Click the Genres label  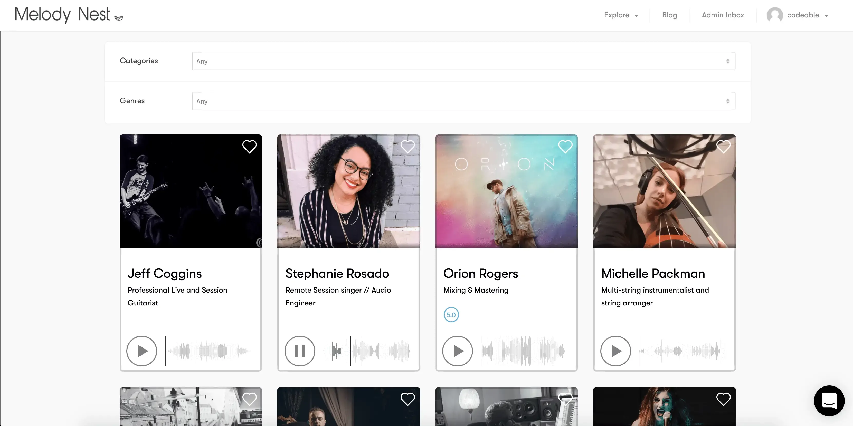132,101
